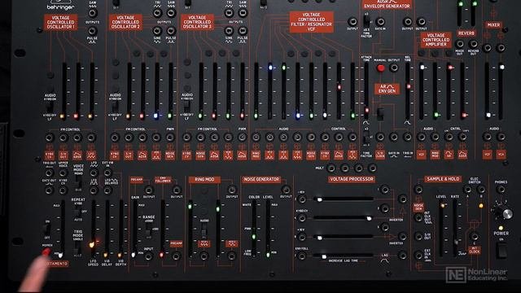Click the AR envelope output jack
Image resolution: width=521 pixels, height=293 pixels.
point(394,68)
